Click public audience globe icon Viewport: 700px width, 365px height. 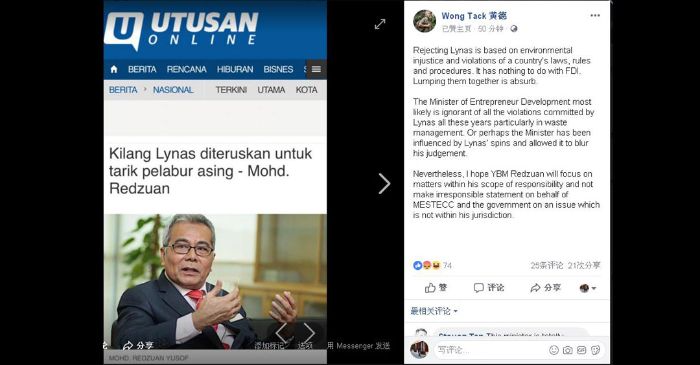click(514, 29)
